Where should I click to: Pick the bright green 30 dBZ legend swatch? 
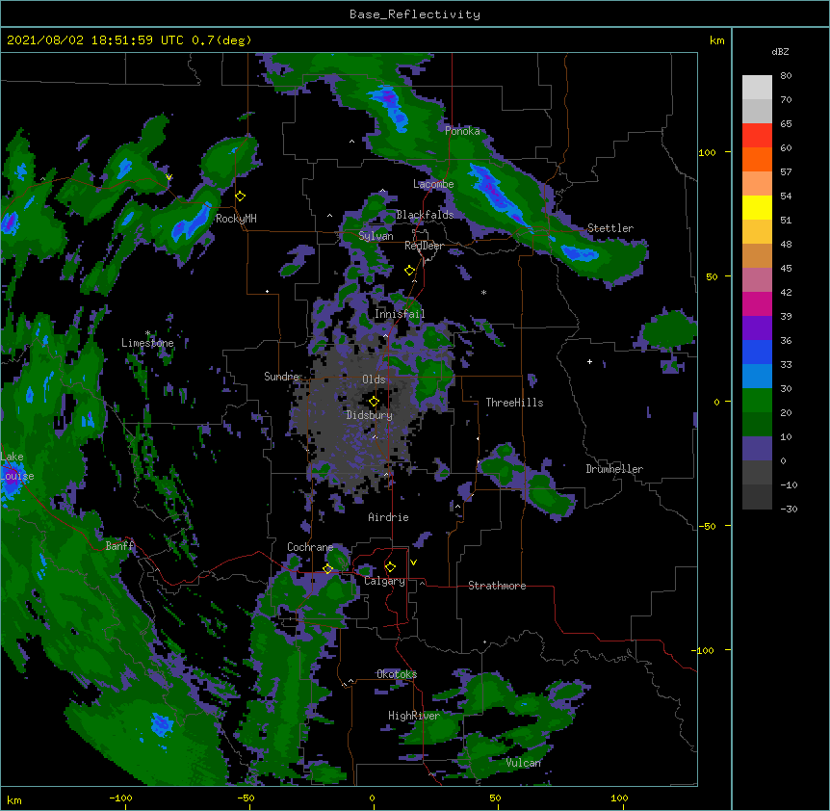757,401
